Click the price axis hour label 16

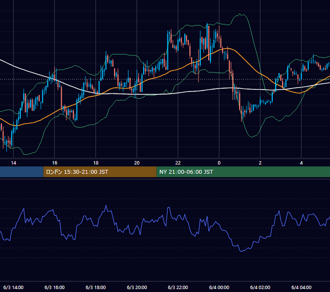54,163
